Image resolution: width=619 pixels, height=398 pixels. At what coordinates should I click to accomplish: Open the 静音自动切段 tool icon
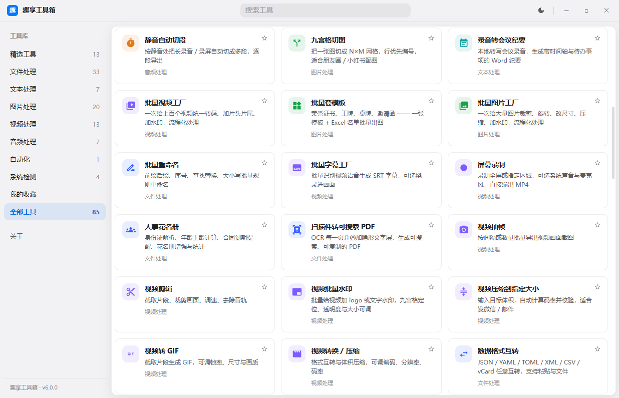pyautogui.click(x=131, y=43)
